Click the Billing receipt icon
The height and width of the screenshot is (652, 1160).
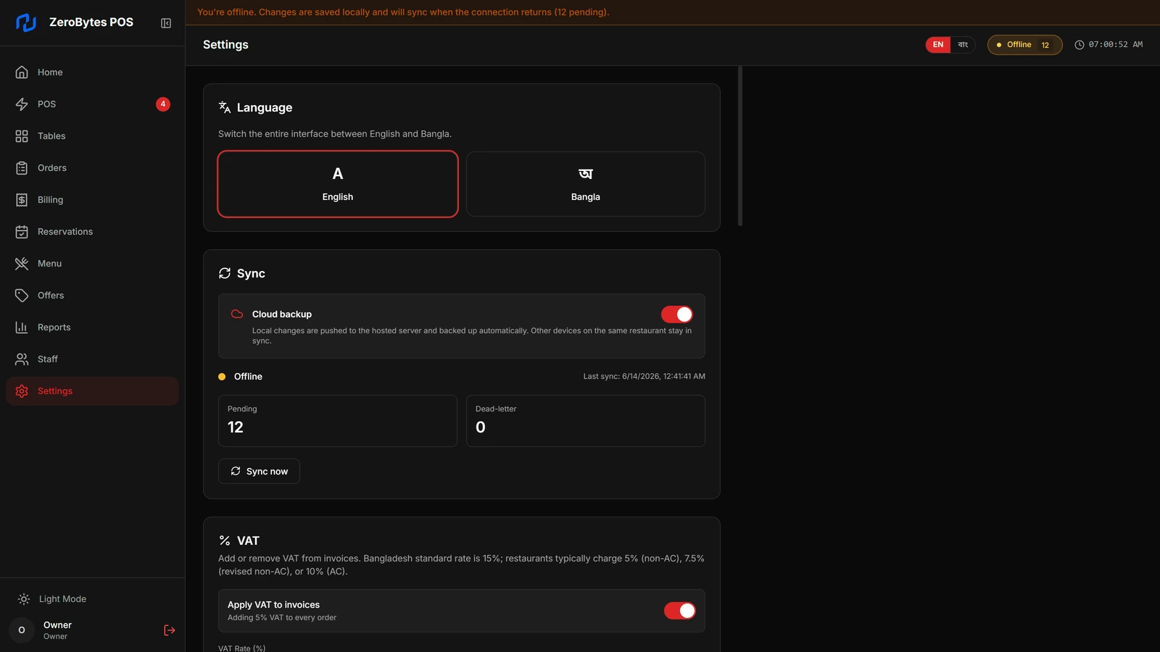tap(22, 200)
